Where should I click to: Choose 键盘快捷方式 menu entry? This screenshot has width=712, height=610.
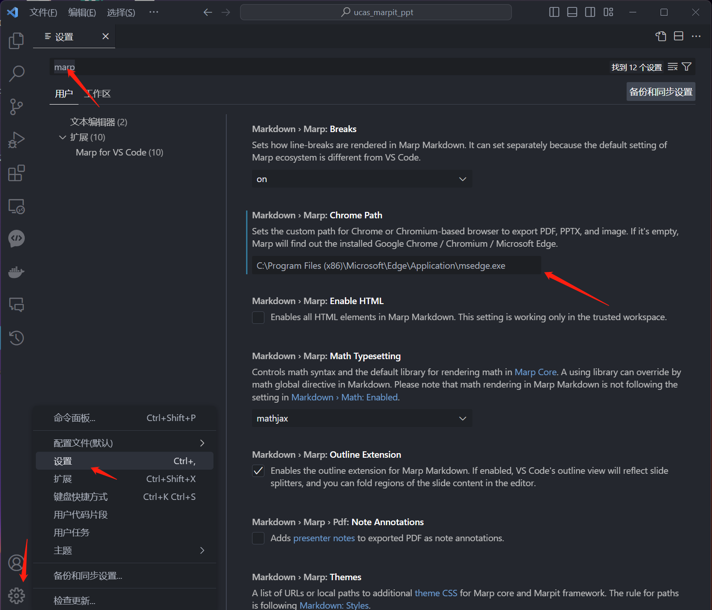(x=124, y=497)
